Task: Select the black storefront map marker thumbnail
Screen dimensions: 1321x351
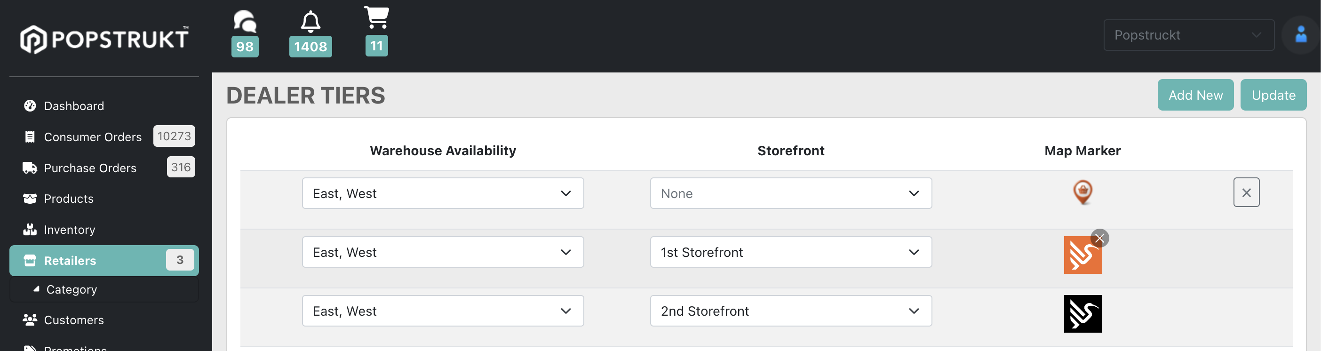Action: pyautogui.click(x=1082, y=313)
